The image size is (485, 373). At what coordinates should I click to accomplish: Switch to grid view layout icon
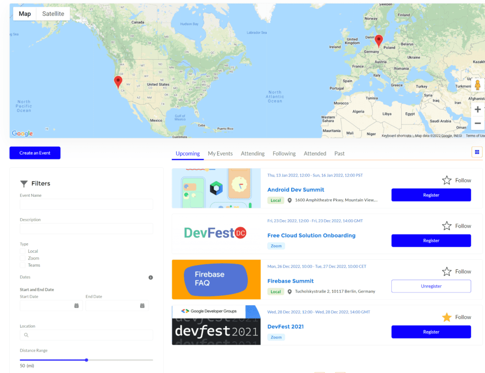477,152
